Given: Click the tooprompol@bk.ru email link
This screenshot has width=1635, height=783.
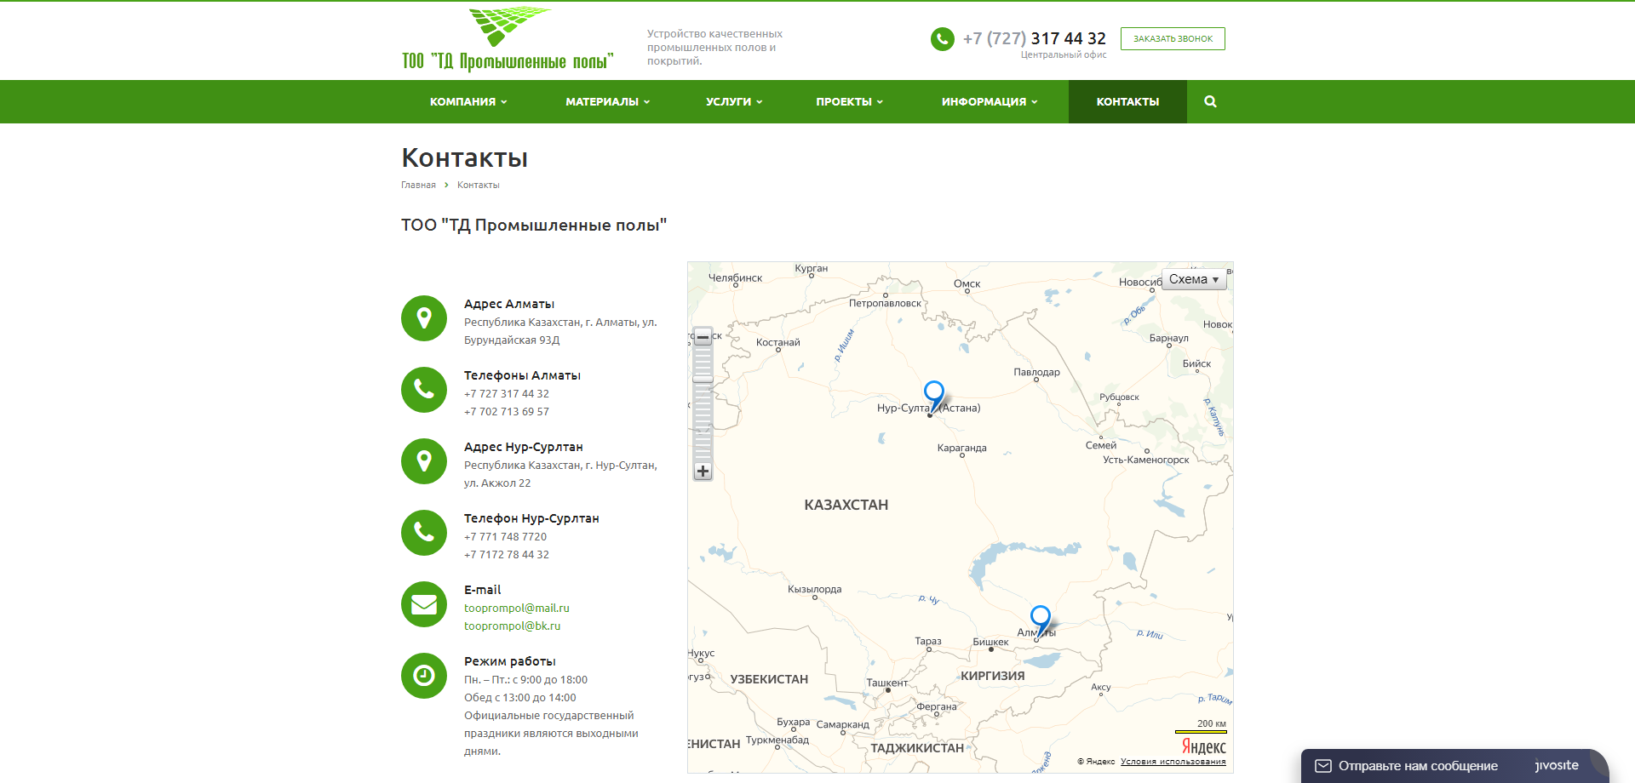Looking at the screenshot, I should [x=512, y=626].
